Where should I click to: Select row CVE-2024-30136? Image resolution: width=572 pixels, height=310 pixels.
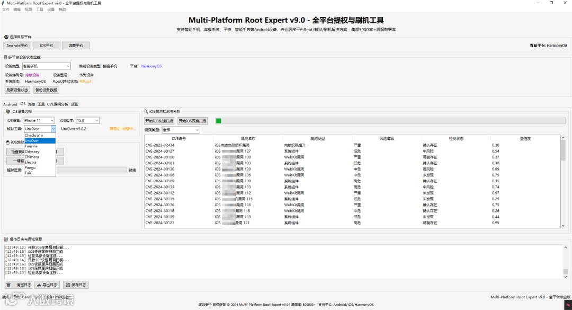click(352, 205)
